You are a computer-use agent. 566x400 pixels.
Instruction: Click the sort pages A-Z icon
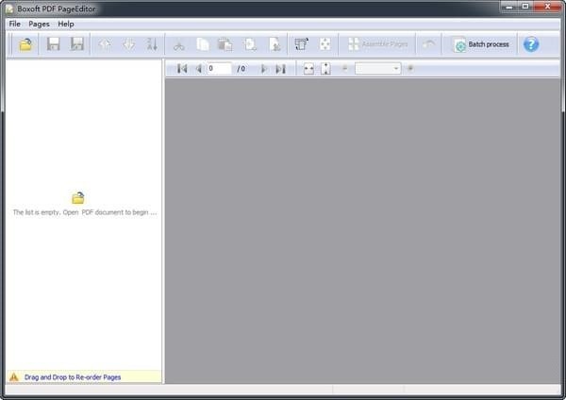point(152,44)
